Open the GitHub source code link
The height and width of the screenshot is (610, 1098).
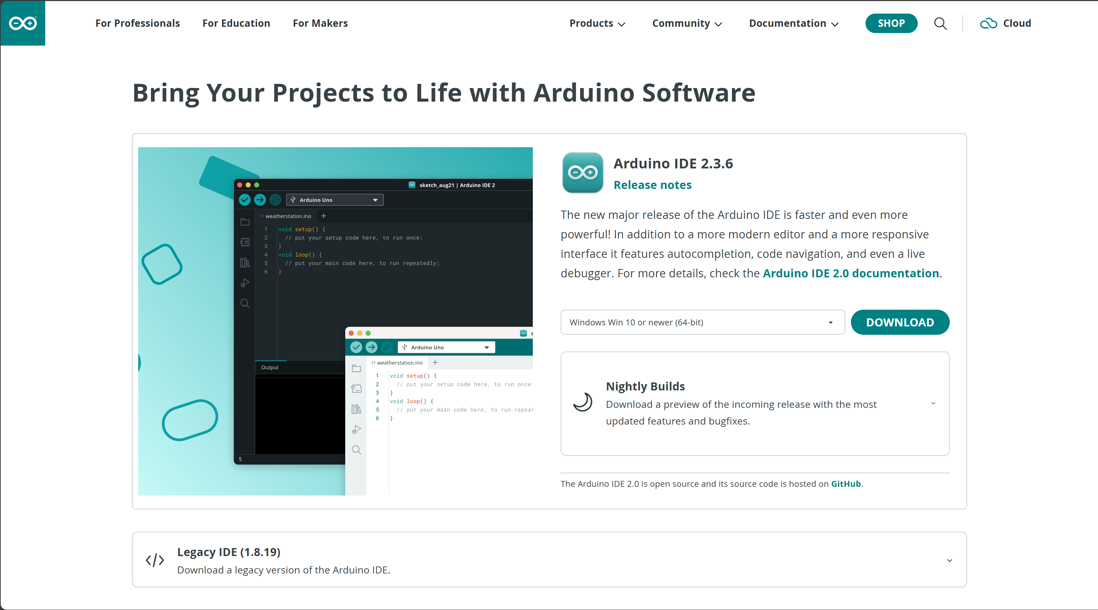pos(846,484)
